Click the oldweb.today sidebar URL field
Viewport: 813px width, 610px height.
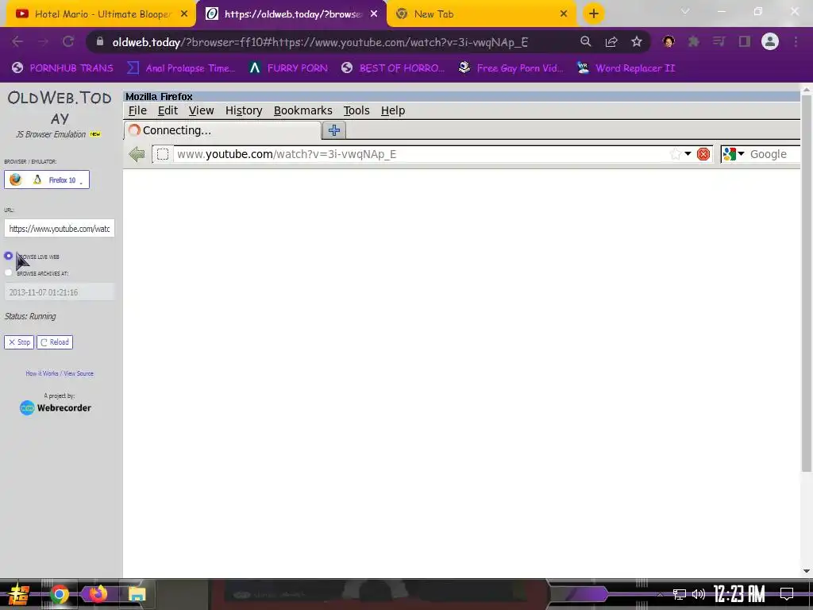click(x=59, y=228)
